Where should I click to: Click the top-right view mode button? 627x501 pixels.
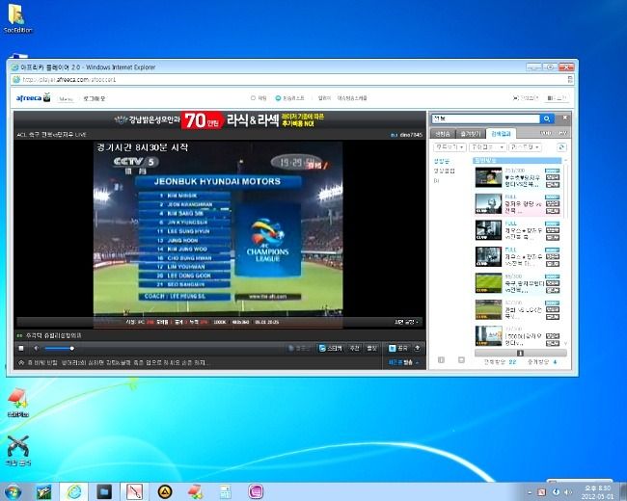[557, 98]
